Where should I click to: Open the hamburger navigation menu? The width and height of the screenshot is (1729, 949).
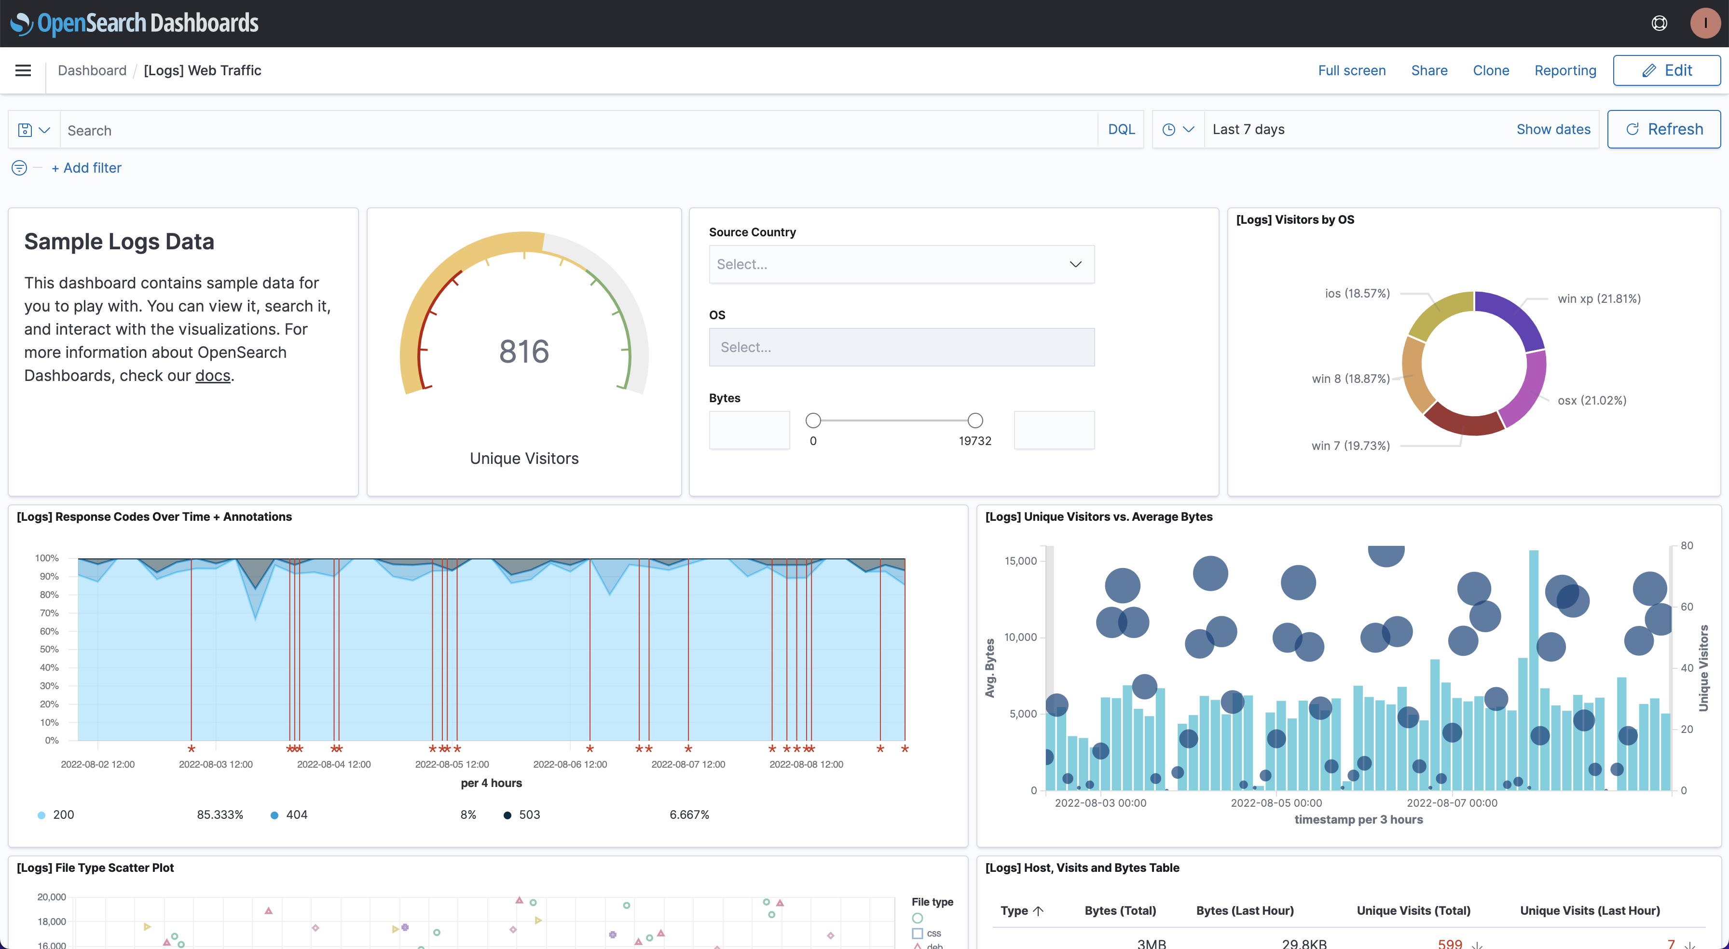pyautogui.click(x=23, y=70)
